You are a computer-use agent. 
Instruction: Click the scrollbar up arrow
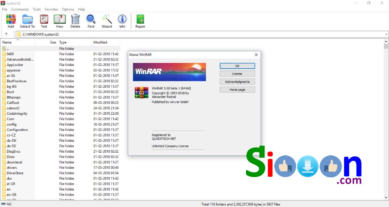(386, 42)
